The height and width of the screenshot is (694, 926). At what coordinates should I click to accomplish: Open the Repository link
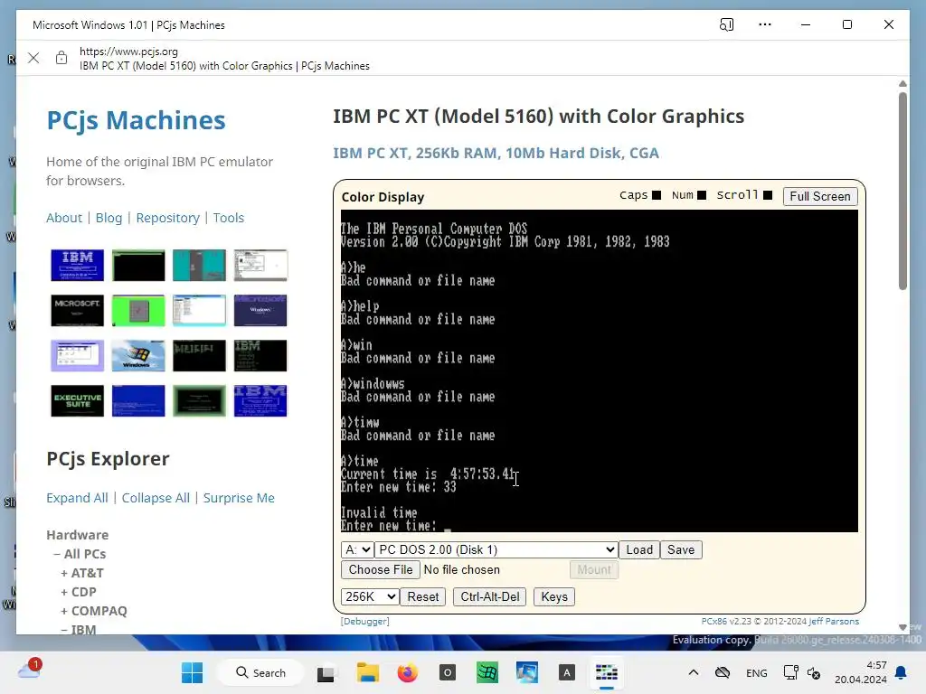click(167, 218)
